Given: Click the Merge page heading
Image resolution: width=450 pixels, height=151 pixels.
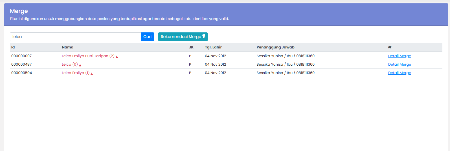Looking at the screenshot, I should 19,11.
